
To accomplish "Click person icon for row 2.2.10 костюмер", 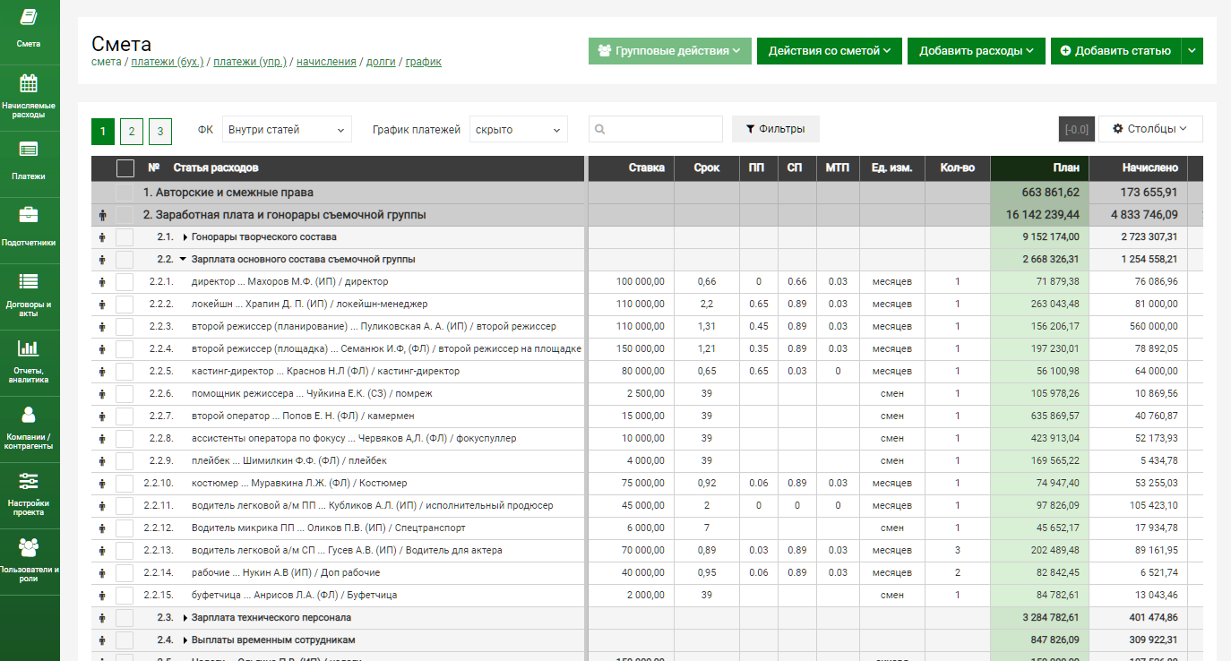I will click(102, 484).
